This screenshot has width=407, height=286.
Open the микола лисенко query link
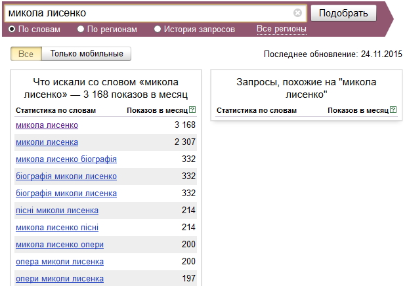[47, 125]
